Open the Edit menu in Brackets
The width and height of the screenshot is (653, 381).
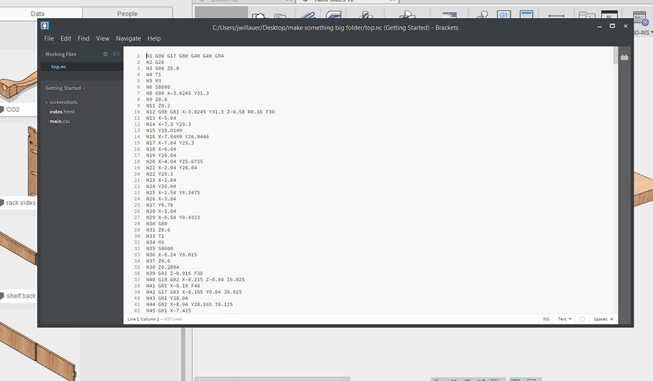[x=66, y=38]
